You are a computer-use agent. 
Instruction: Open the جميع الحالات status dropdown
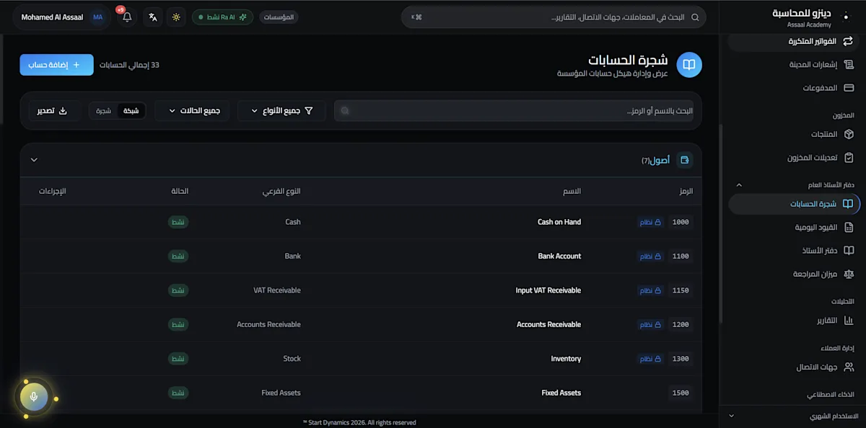tap(193, 111)
